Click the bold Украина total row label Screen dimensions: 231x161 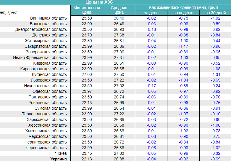(58, 159)
